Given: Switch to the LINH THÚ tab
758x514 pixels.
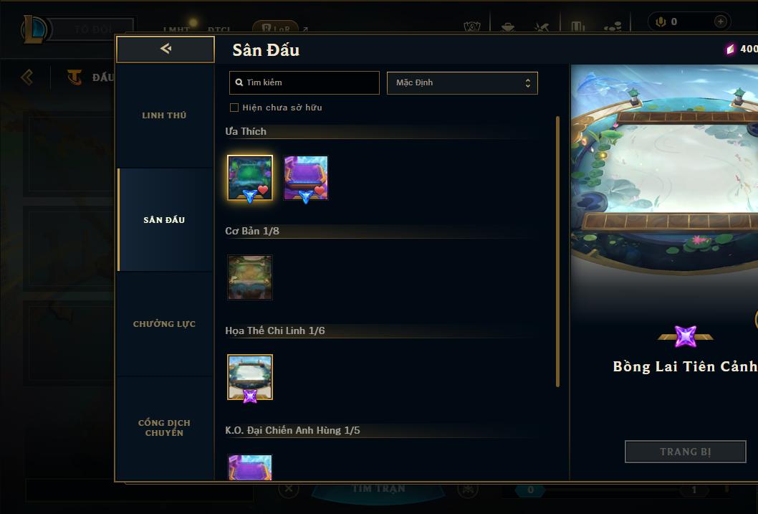Looking at the screenshot, I should (164, 115).
